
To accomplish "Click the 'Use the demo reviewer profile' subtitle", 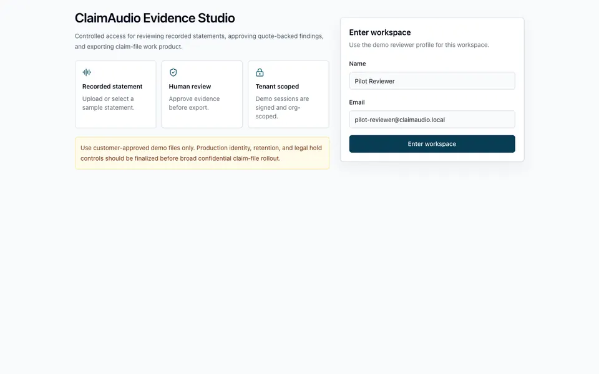I will coord(419,45).
